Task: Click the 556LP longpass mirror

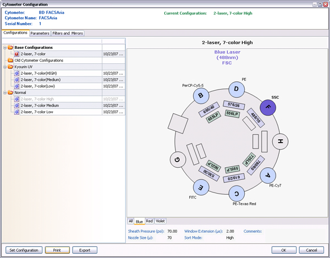Action: pyautogui.click(x=231, y=113)
